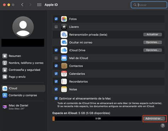This screenshot has width=168, height=131.
Task: Click the Contactos book icon
Action: point(64,66)
